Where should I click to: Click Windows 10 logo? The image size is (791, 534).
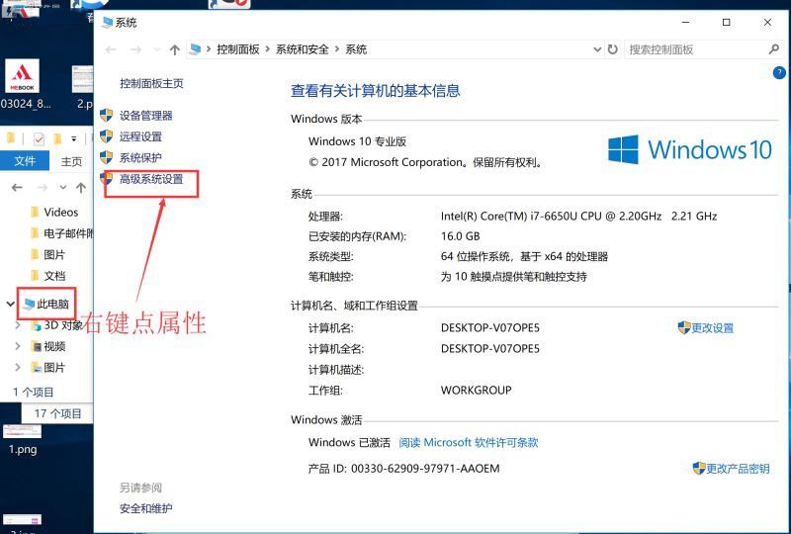[689, 149]
